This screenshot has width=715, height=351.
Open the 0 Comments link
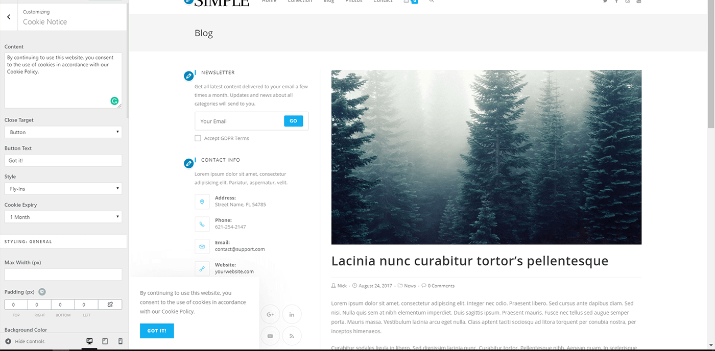(441, 286)
